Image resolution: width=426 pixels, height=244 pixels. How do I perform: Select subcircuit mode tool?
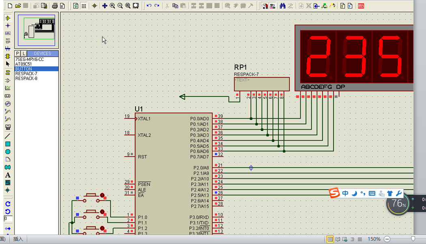click(x=8, y=56)
